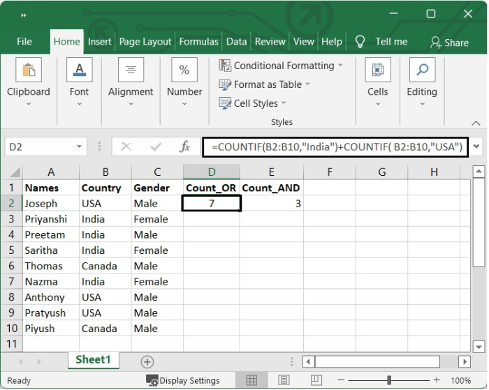This screenshot has width=489, height=390.
Task: Select cell E2 containing value 3
Action: [271, 203]
